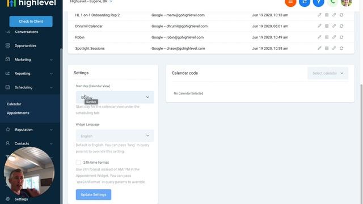This screenshot has width=363, height=204.
Task: Copy link for Dhrumil Calendar
Action: click(334, 26)
